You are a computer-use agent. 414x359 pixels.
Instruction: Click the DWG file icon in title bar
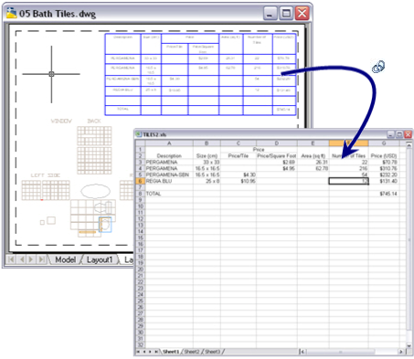[12, 13]
